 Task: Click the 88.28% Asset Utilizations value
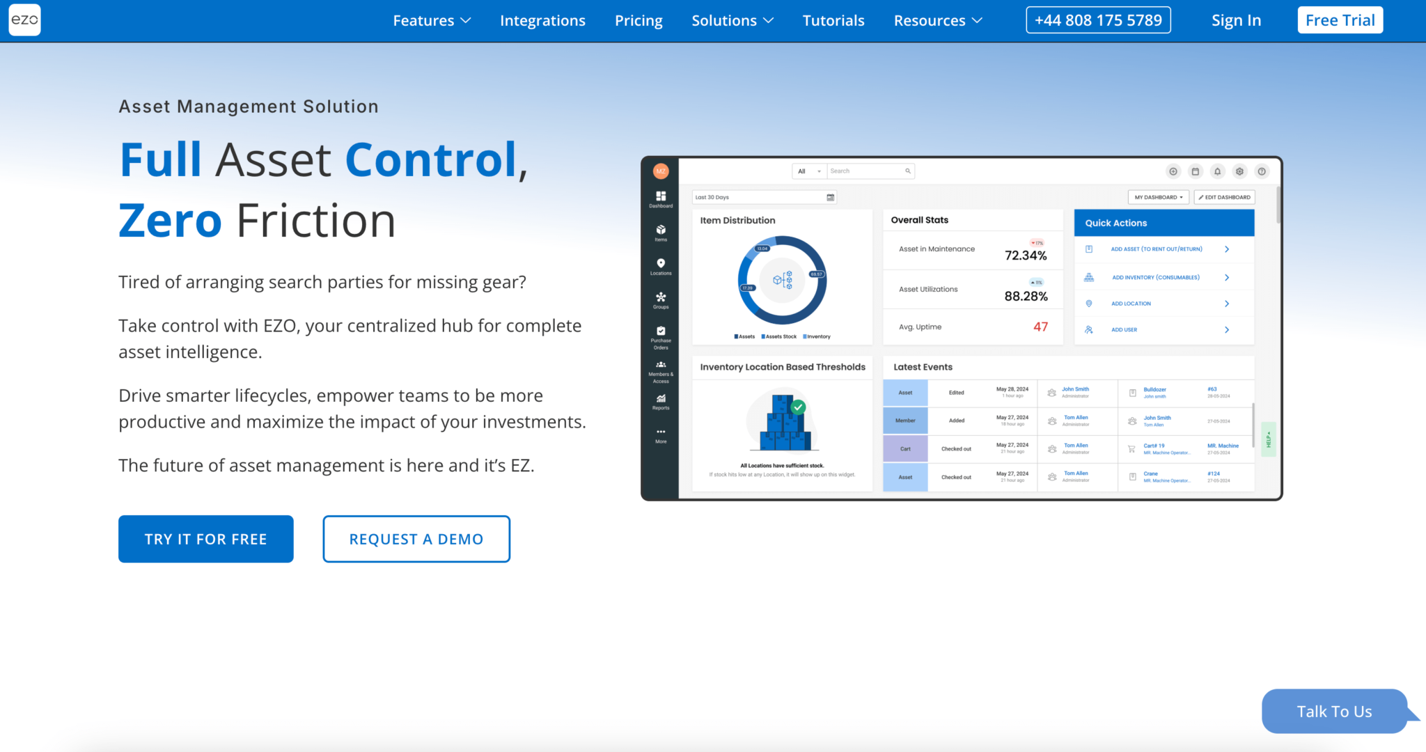[x=1026, y=297]
